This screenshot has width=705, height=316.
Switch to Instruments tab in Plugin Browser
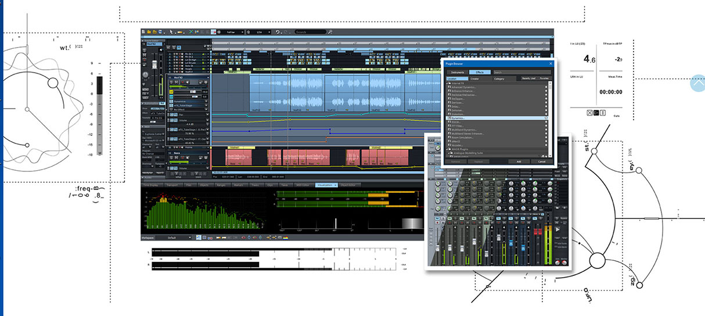pyautogui.click(x=457, y=73)
